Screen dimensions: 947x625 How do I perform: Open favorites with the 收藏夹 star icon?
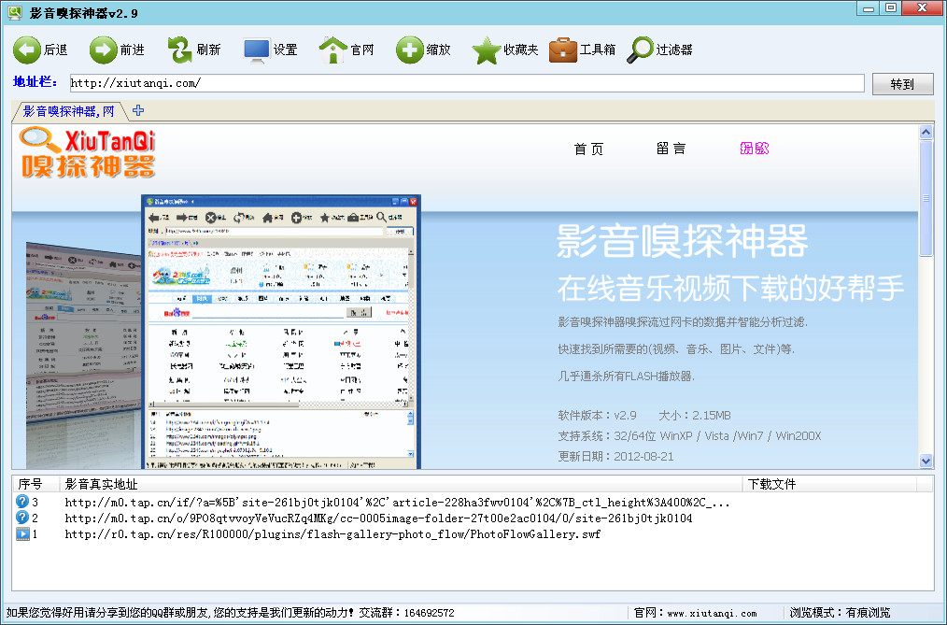click(x=487, y=50)
